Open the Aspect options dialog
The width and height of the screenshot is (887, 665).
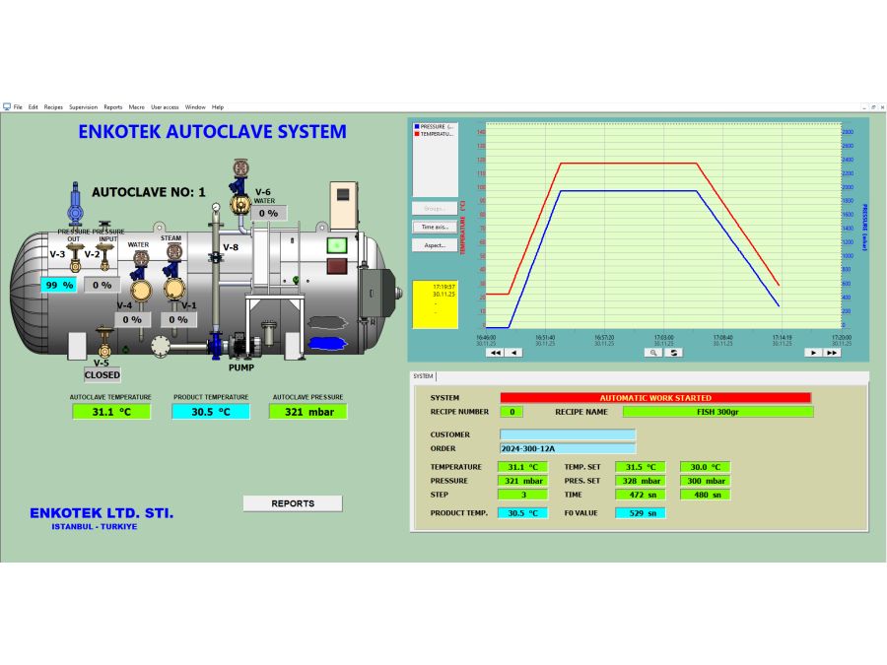[435, 245]
